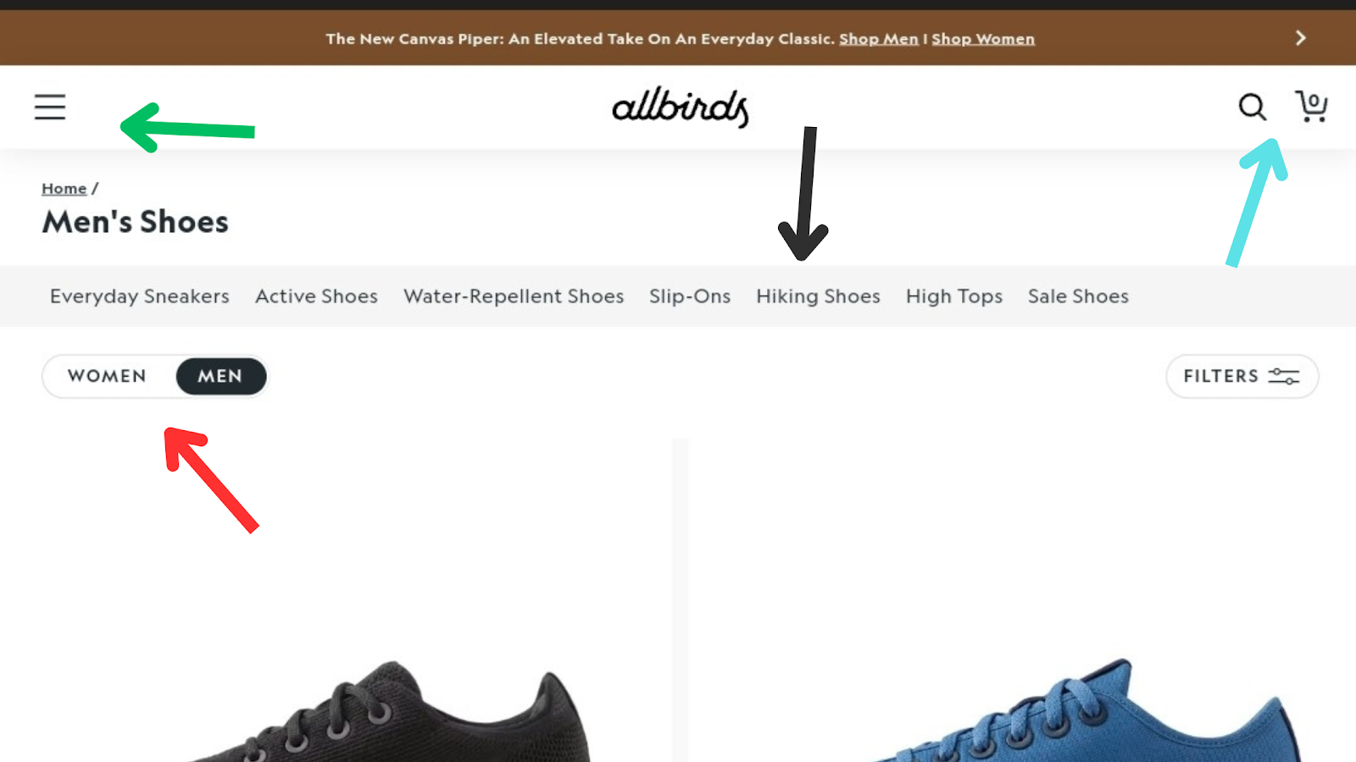Image resolution: width=1356 pixels, height=762 pixels.
Task: Choose the Slip-Ons category
Action: click(690, 296)
